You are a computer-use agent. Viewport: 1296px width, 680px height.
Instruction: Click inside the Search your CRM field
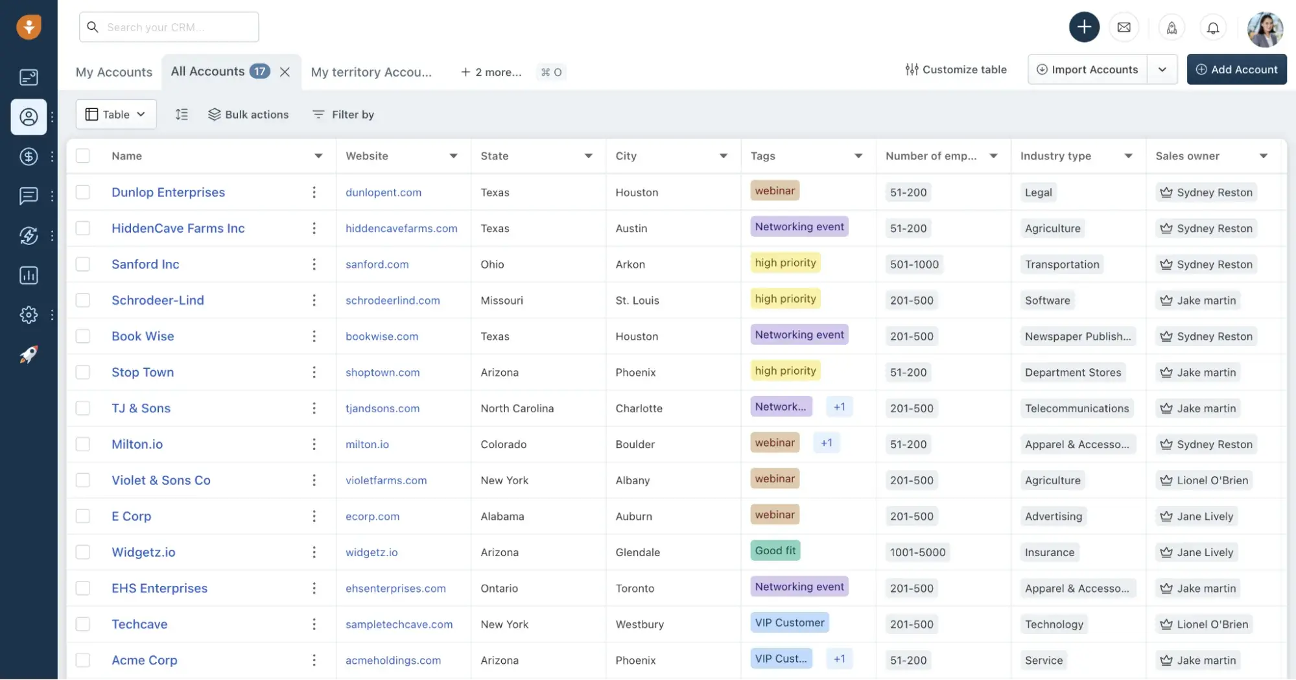(x=169, y=27)
